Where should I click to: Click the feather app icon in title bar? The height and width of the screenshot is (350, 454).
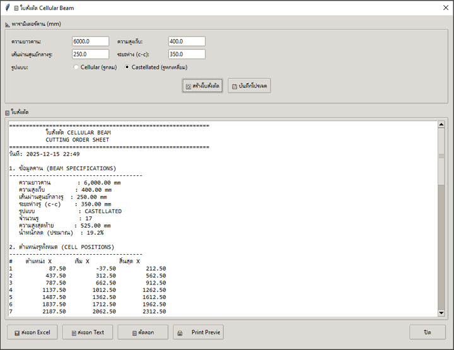point(7,7)
